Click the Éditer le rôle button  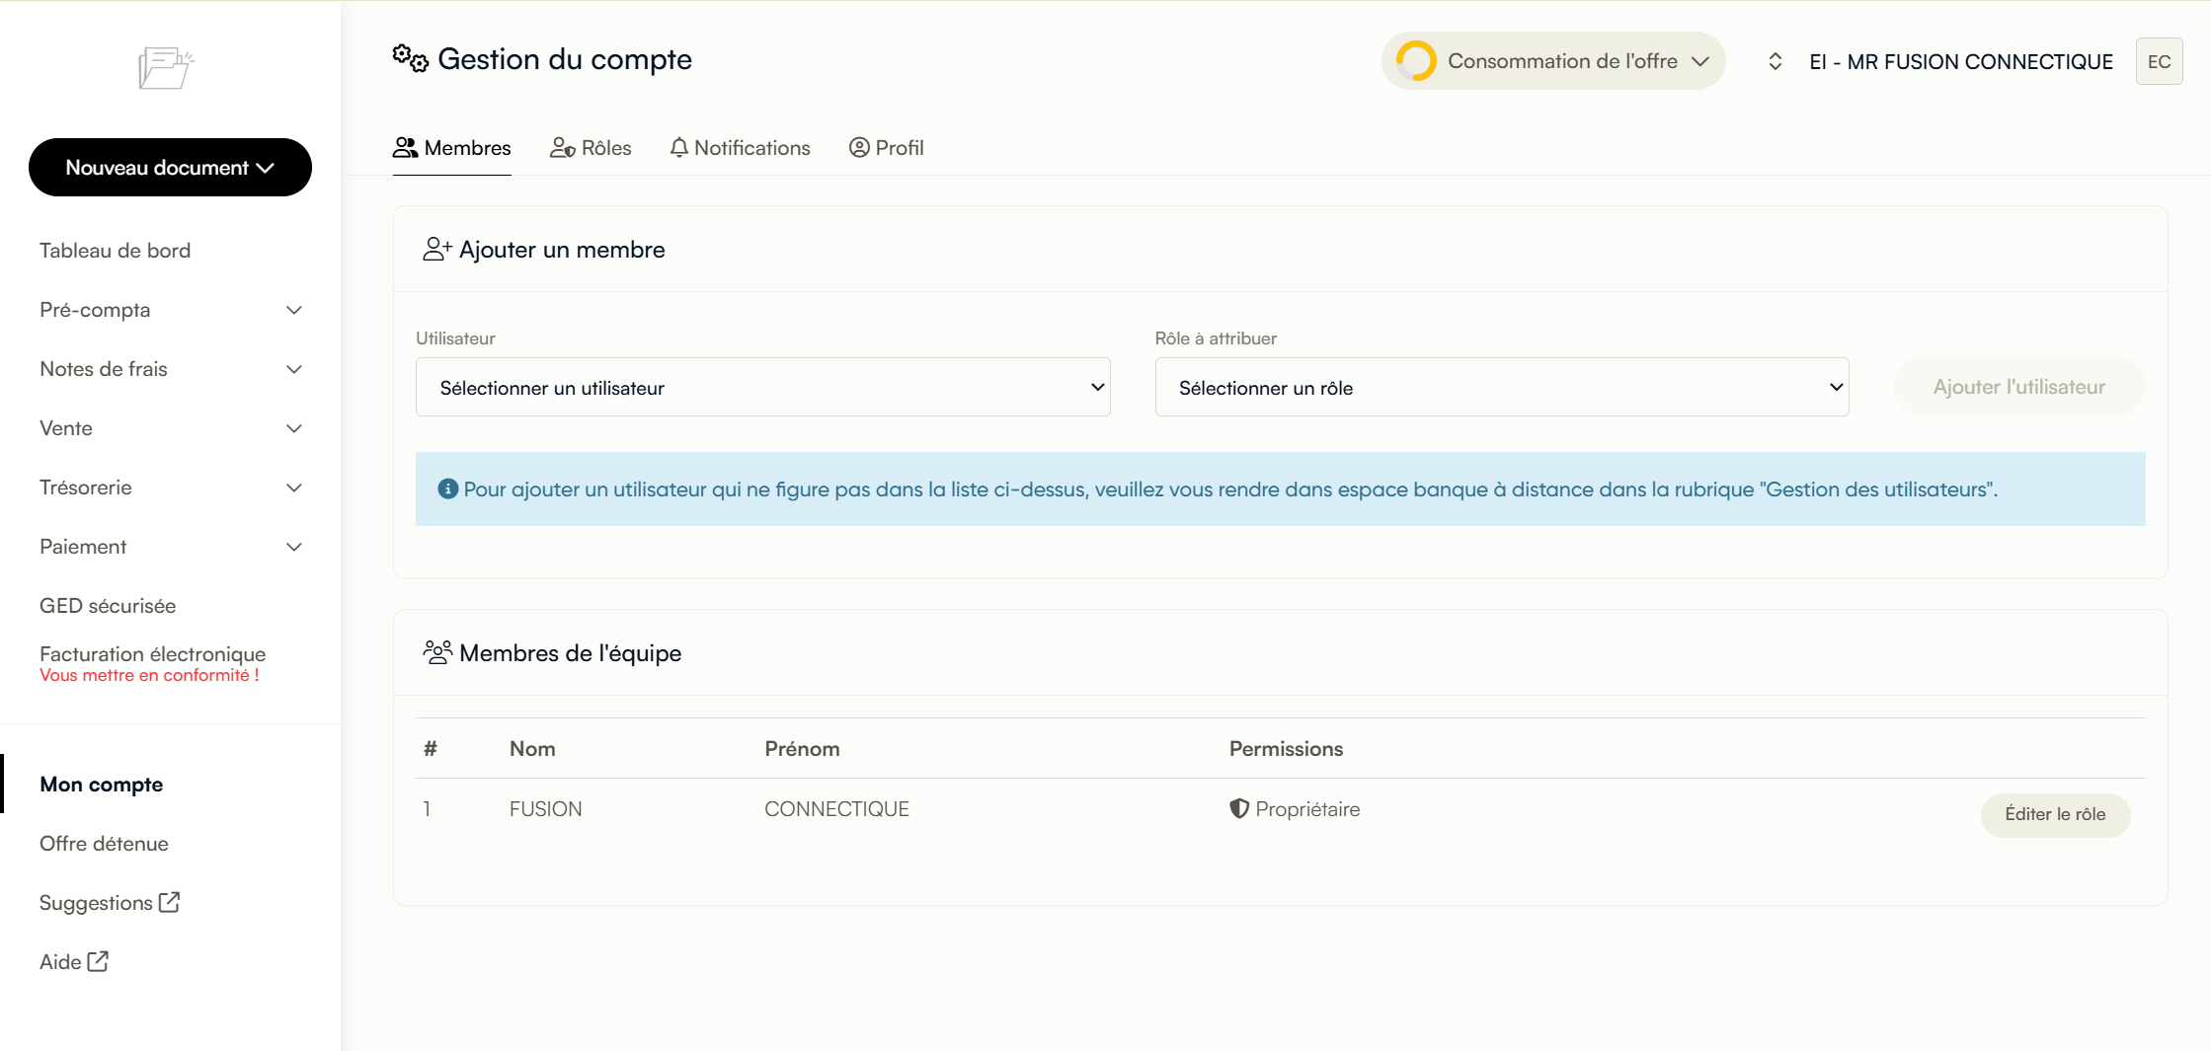[2055, 814]
